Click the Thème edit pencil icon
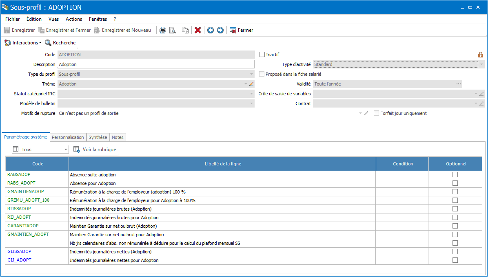This screenshot has height=277, width=488. [251, 84]
